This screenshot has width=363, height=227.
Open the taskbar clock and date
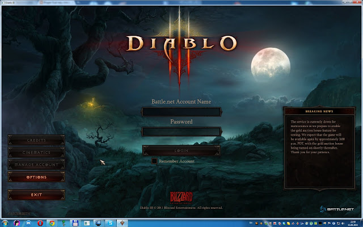click(x=353, y=223)
